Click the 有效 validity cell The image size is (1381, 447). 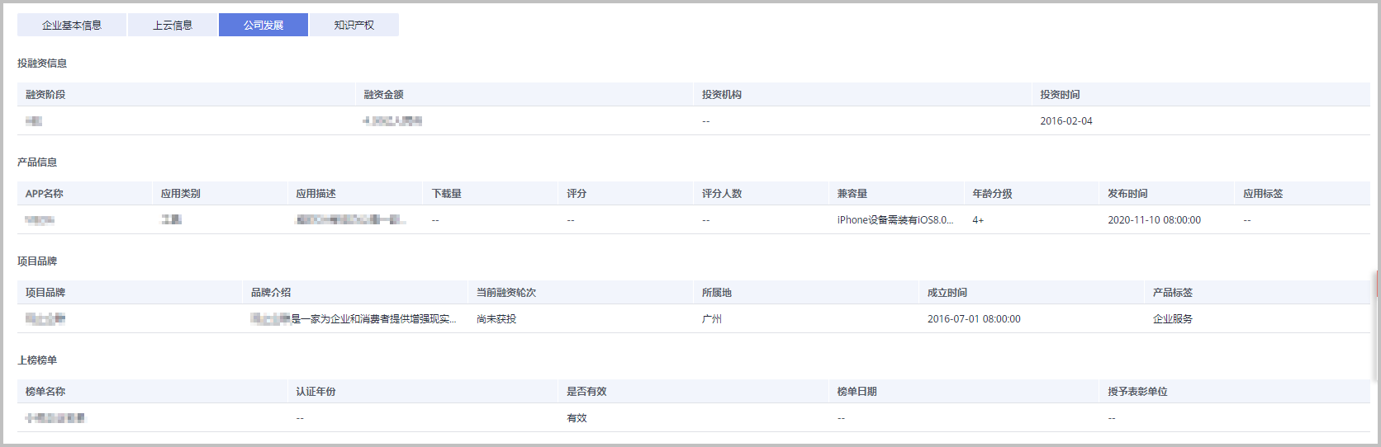click(x=577, y=418)
